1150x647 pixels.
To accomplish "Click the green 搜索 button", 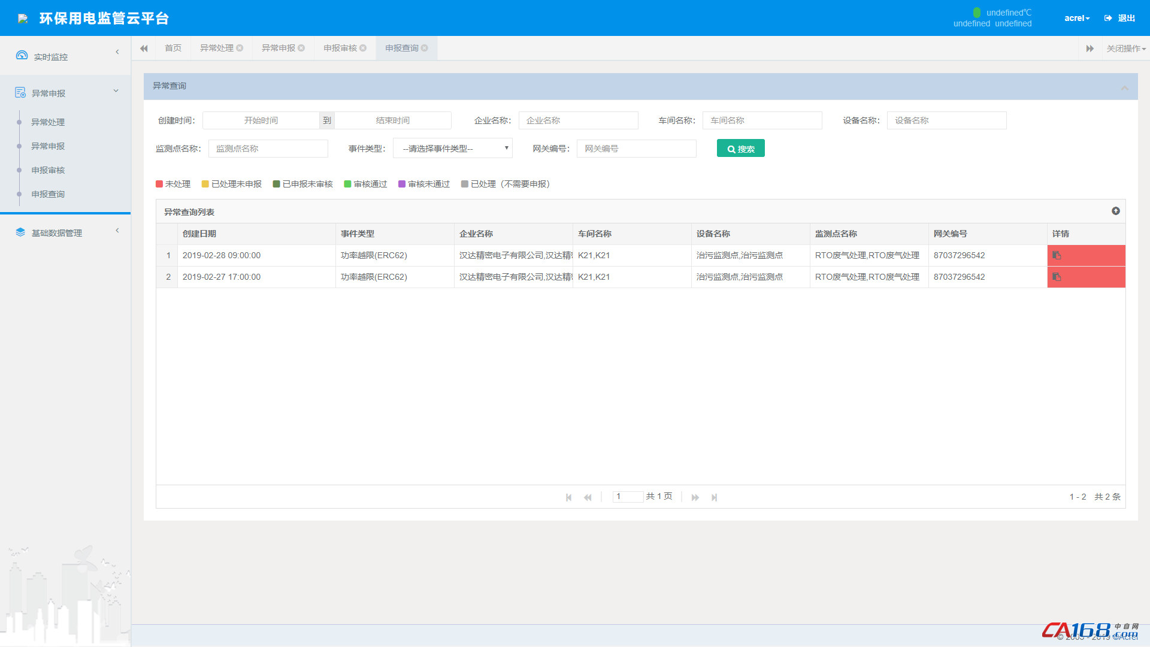I will click(x=741, y=149).
